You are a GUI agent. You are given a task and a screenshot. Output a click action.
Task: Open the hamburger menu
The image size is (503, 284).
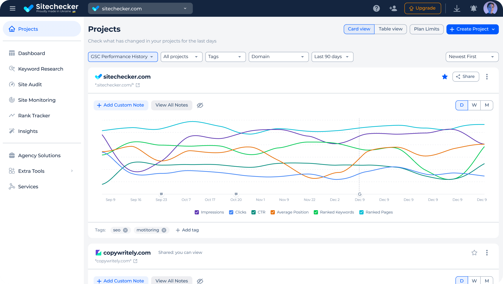(13, 9)
